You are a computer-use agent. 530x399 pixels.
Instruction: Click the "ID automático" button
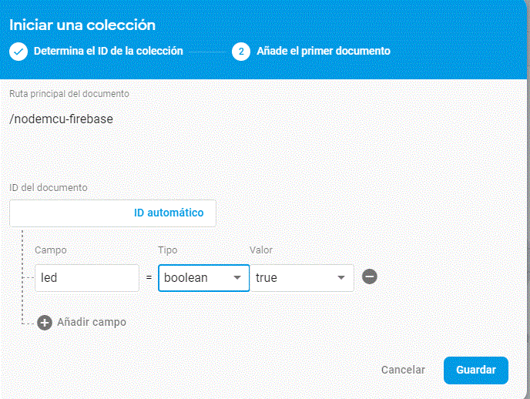[x=169, y=213]
